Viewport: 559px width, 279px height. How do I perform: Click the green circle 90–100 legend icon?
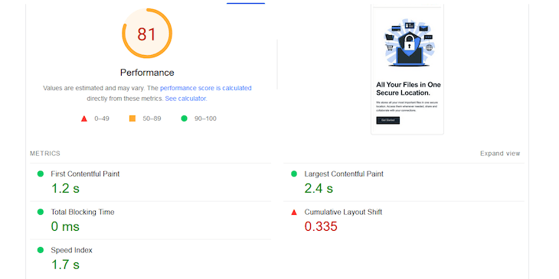coord(184,118)
